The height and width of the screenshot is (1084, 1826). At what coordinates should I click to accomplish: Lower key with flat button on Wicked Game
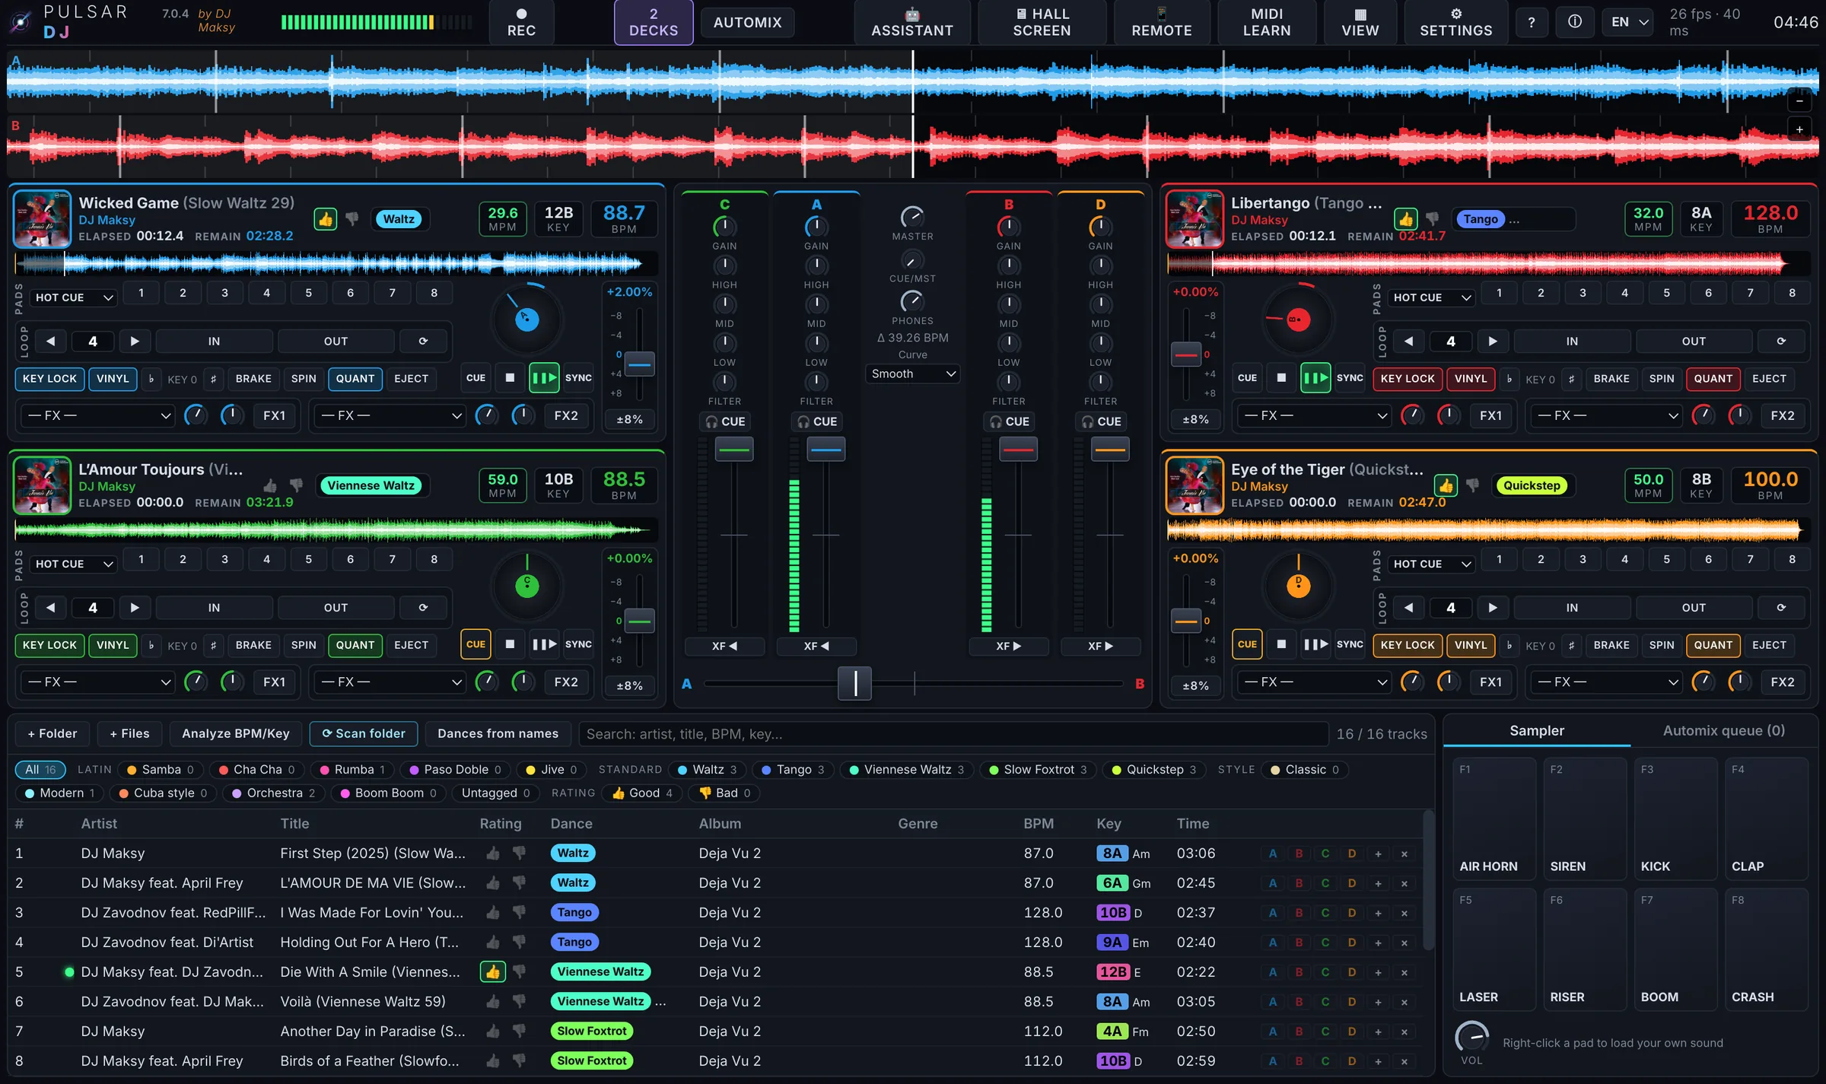click(151, 379)
